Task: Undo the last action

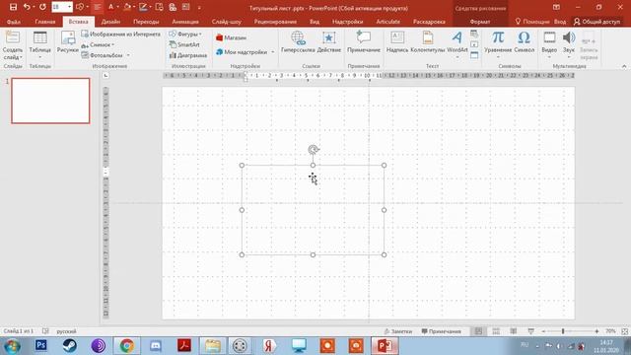Action: (x=27, y=7)
